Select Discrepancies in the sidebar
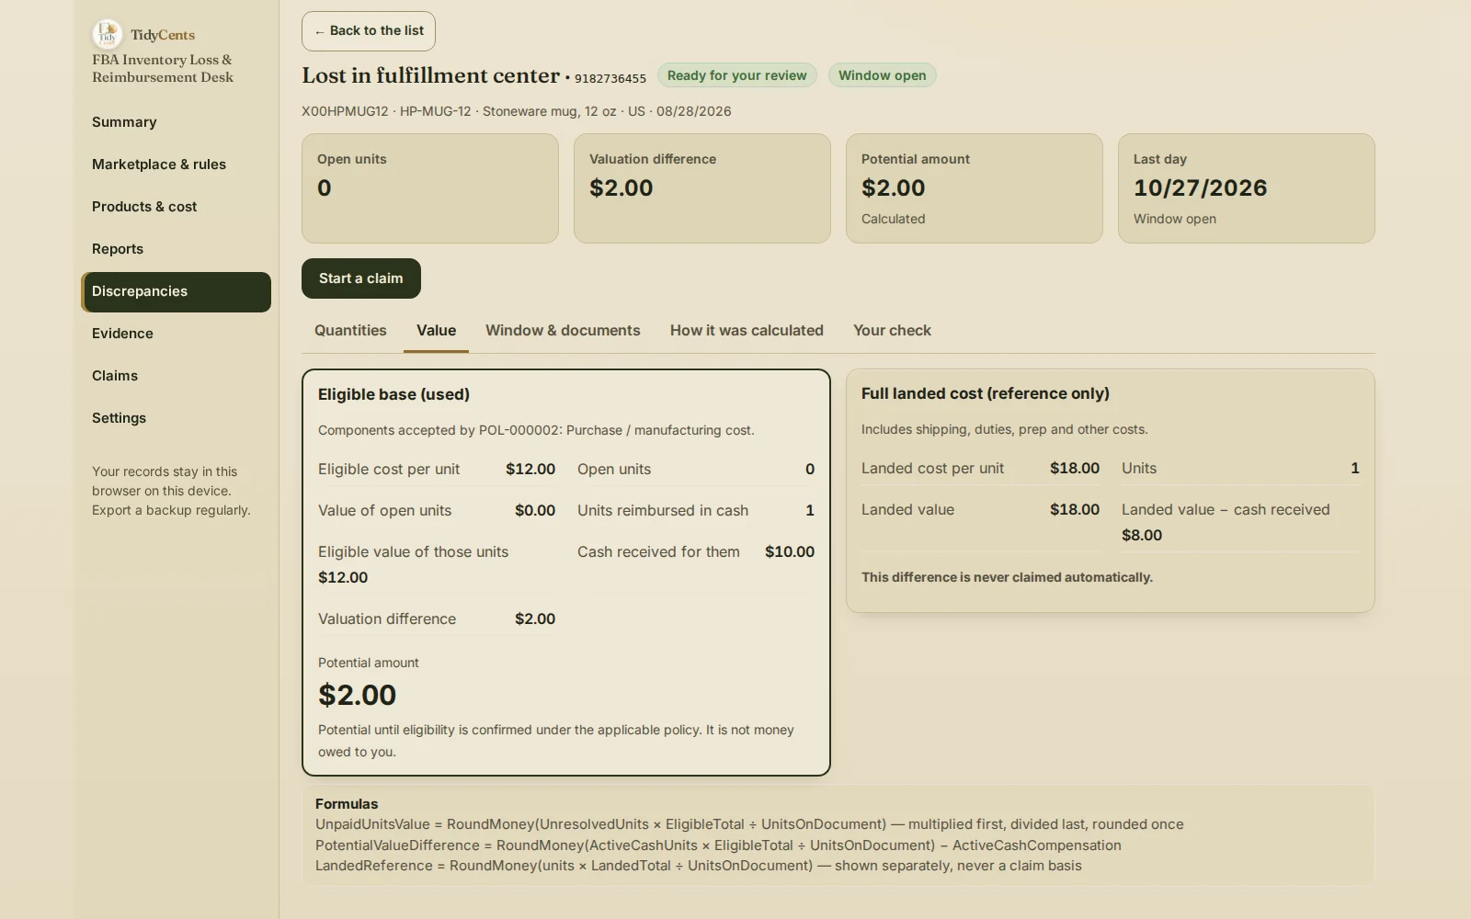 (176, 291)
